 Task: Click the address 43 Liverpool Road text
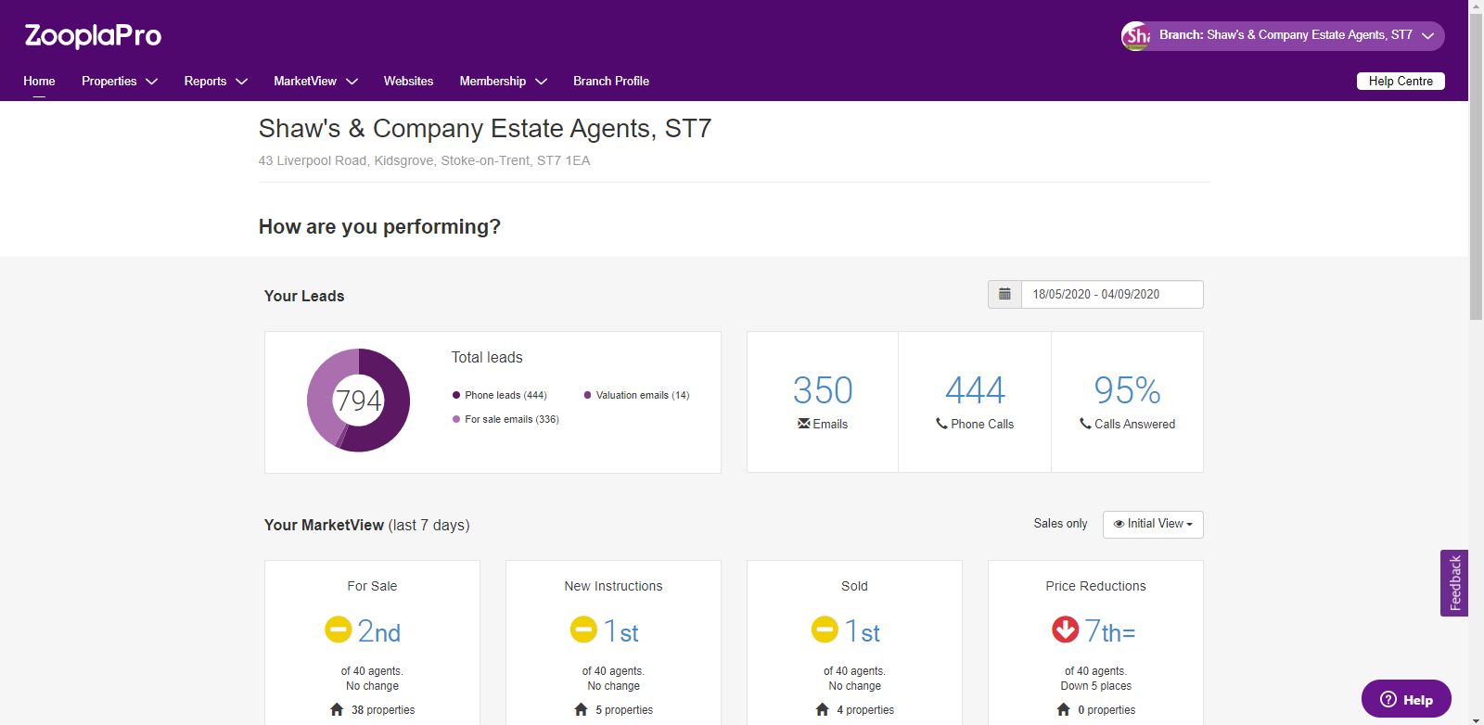pyautogui.click(x=424, y=160)
